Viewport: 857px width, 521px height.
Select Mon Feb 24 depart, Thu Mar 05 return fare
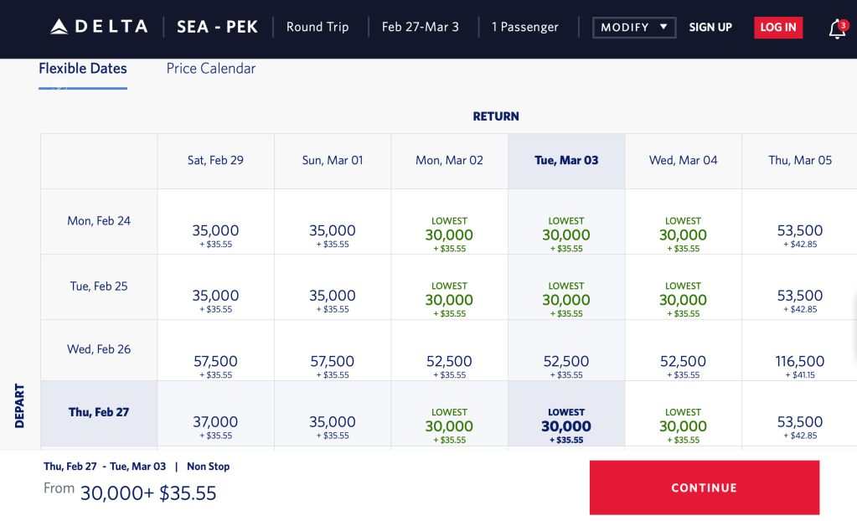point(800,235)
